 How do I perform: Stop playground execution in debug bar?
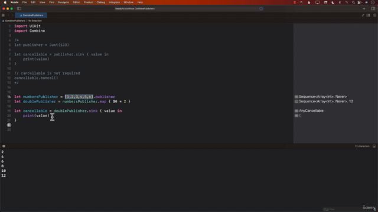click(x=4, y=146)
